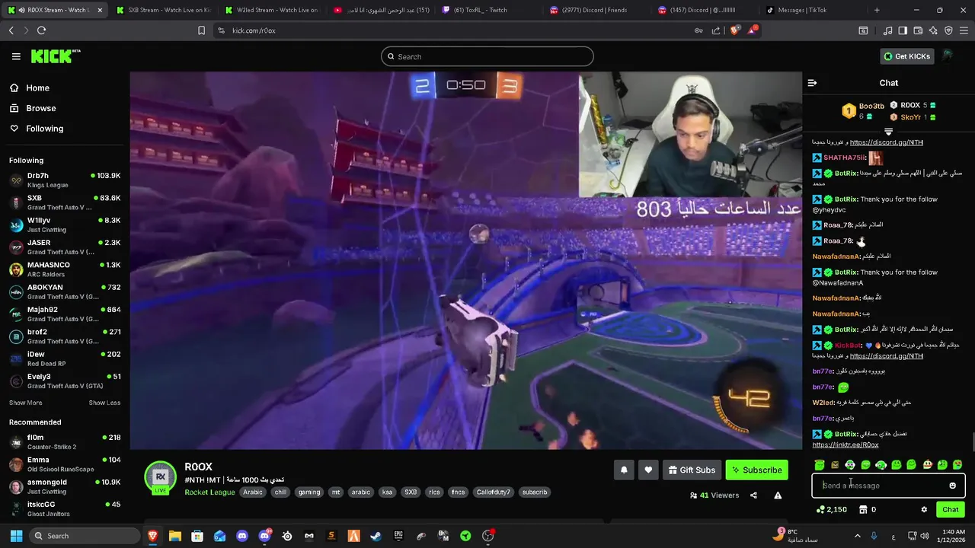This screenshot has width=975, height=548.
Task: Open Brave main menu
Action: coord(964,30)
